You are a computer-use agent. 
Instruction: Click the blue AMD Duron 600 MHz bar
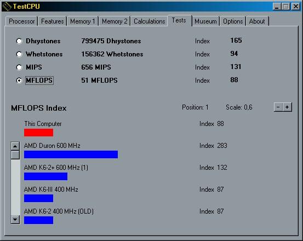pyautogui.click(x=71, y=154)
